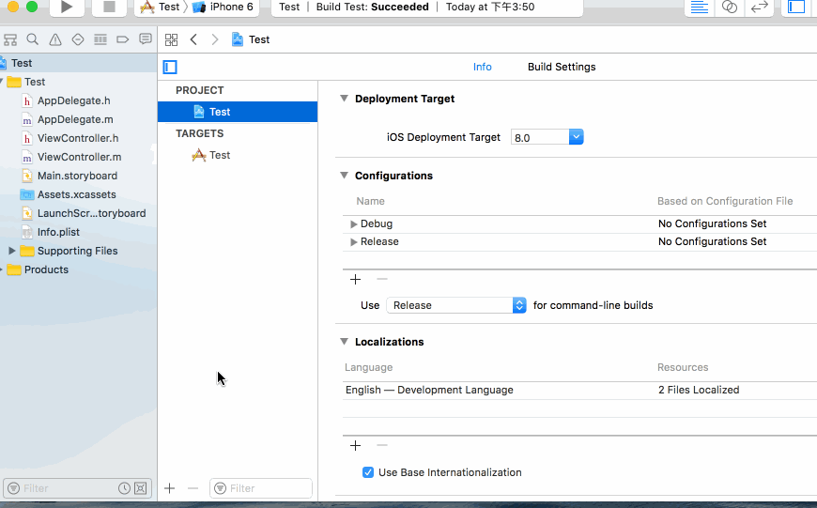817x508 pixels.
Task: Open AppDelegate.h file
Action: [73, 100]
